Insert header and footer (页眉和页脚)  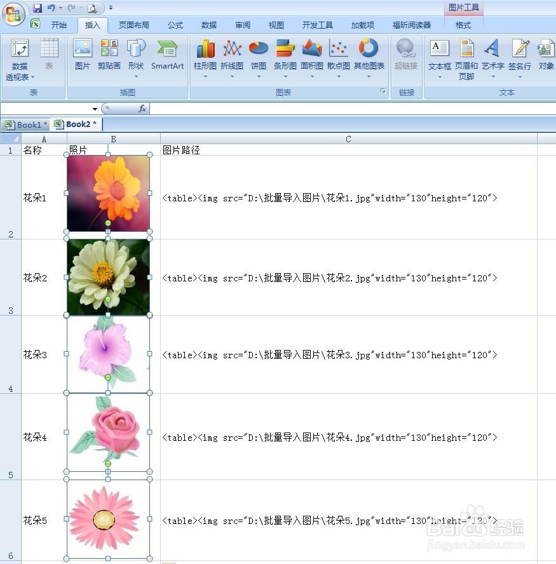pyautogui.click(x=466, y=59)
